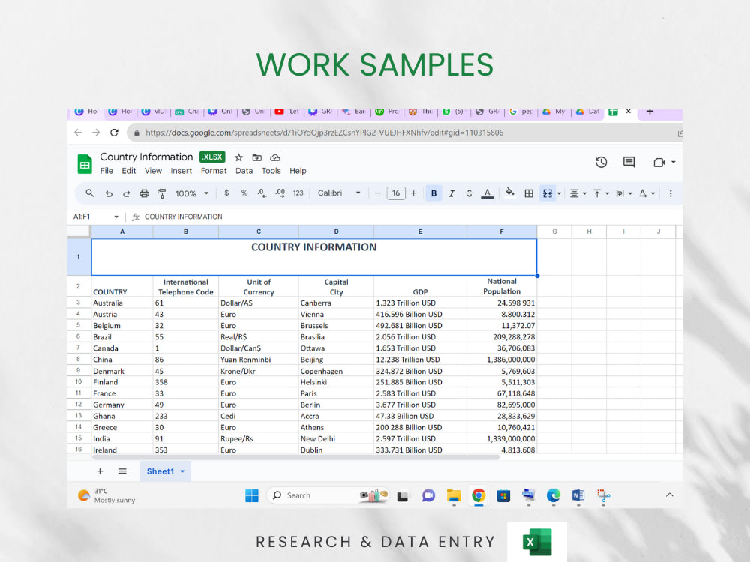The image size is (750, 562).
Task: Click the browser address bar URL
Action: (x=324, y=133)
